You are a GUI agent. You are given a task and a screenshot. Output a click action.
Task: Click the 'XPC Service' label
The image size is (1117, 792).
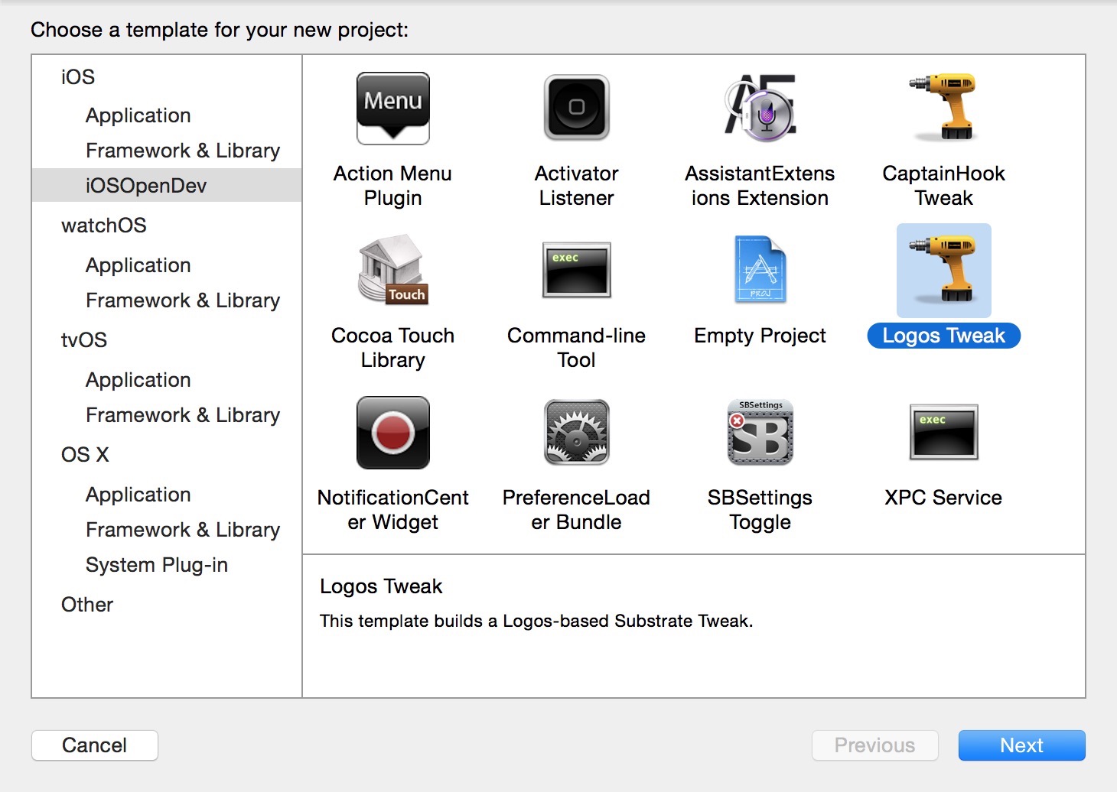tap(943, 498)
